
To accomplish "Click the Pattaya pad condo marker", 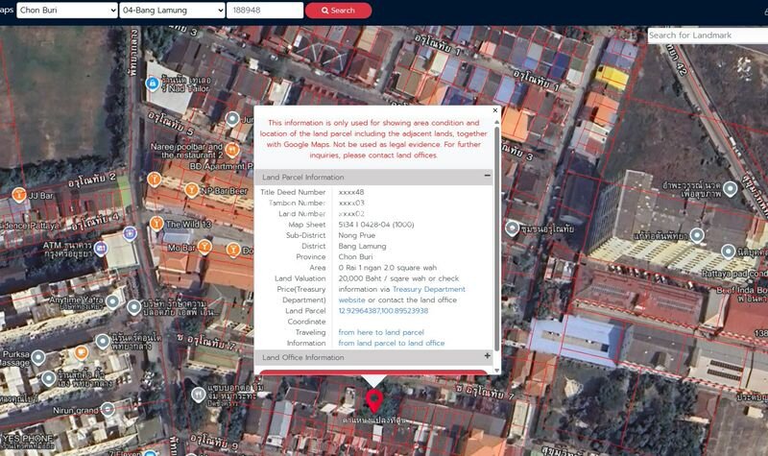I will (x=728, y=252).
